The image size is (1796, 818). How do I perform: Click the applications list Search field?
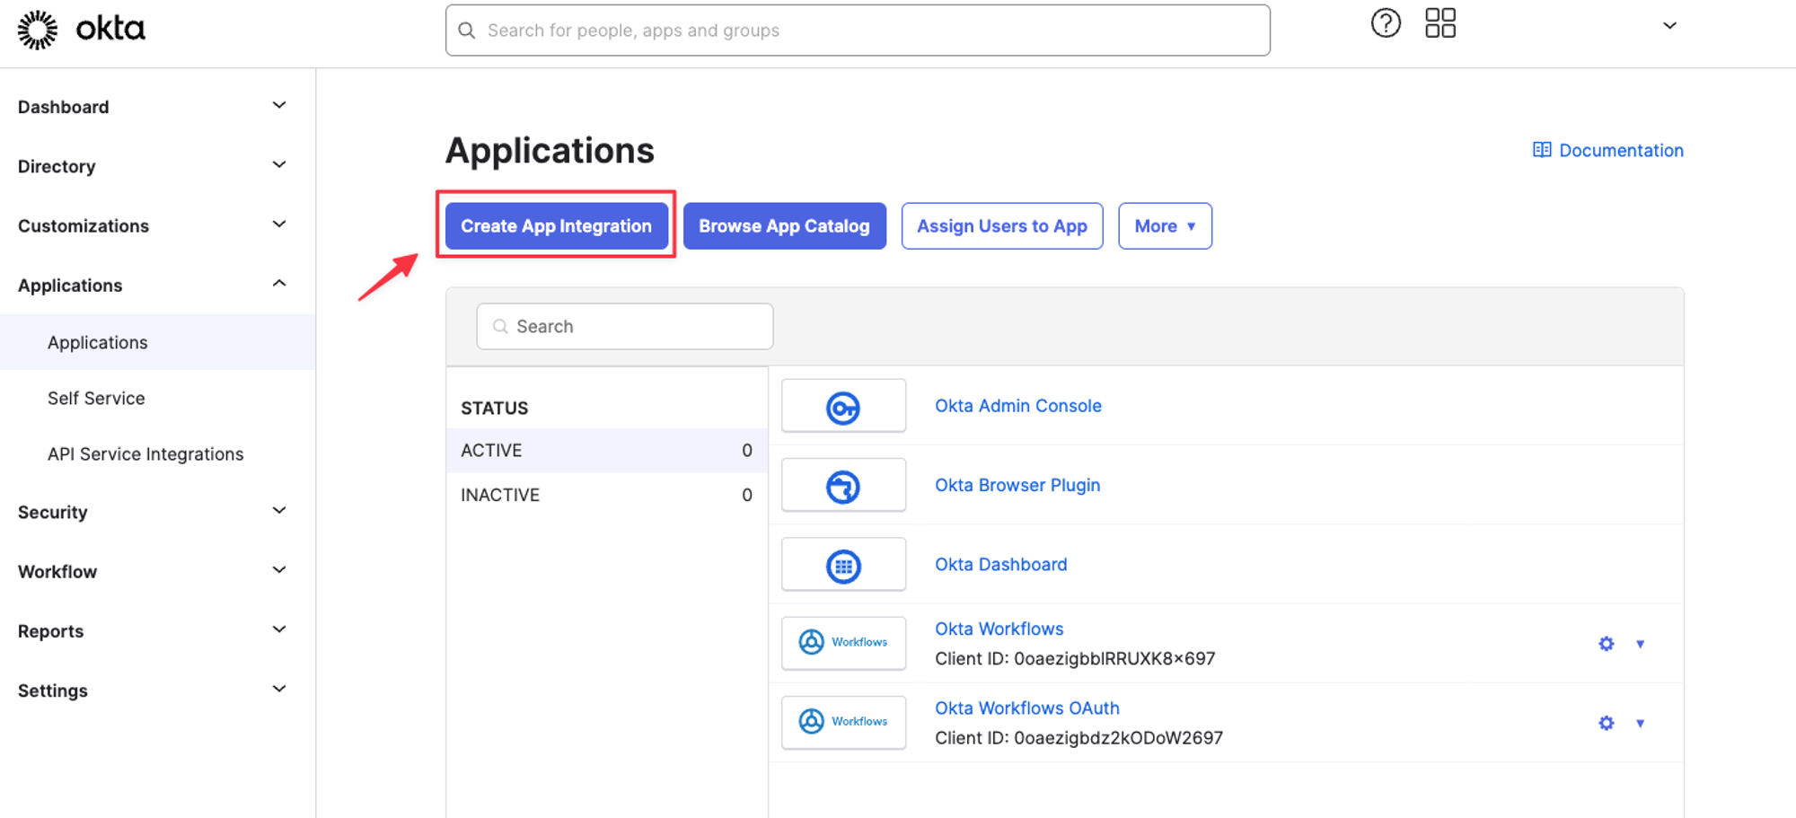click(625, 326)
